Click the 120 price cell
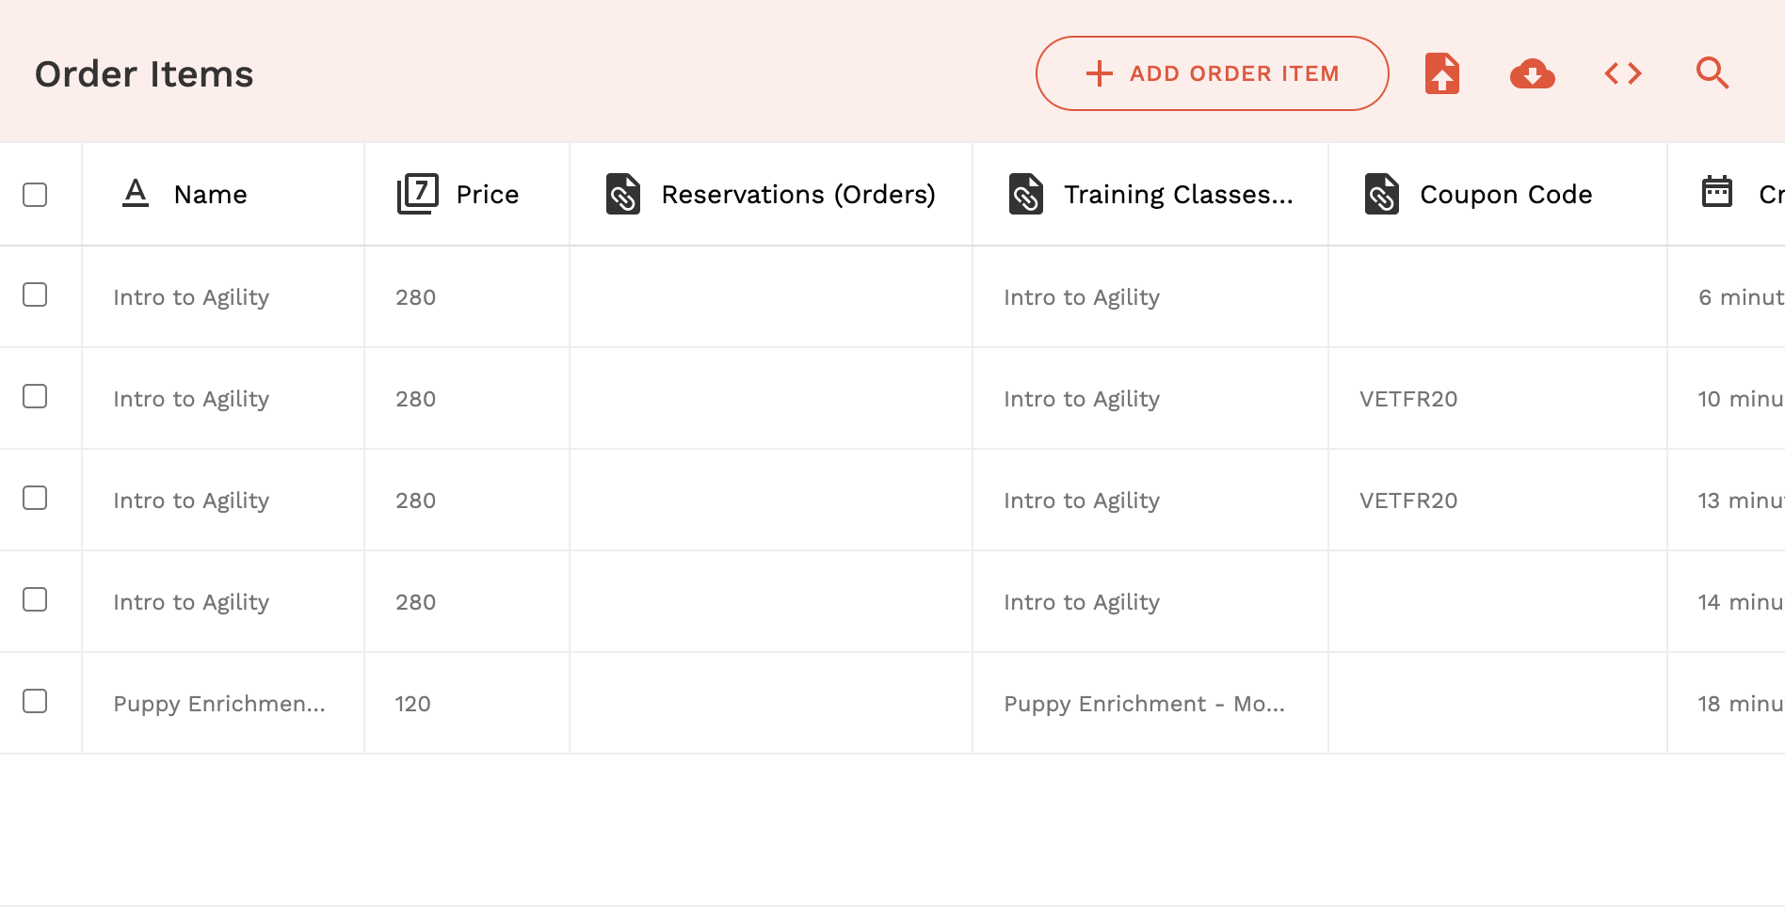This screenshot has height=907, width=1785. (x=413, y=704)
